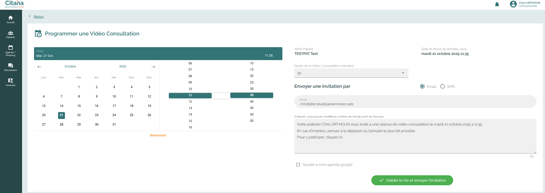Screen dimensions: 545x193
Task: Click patient name TESTPAT Test
Action: tap(306, 54)
